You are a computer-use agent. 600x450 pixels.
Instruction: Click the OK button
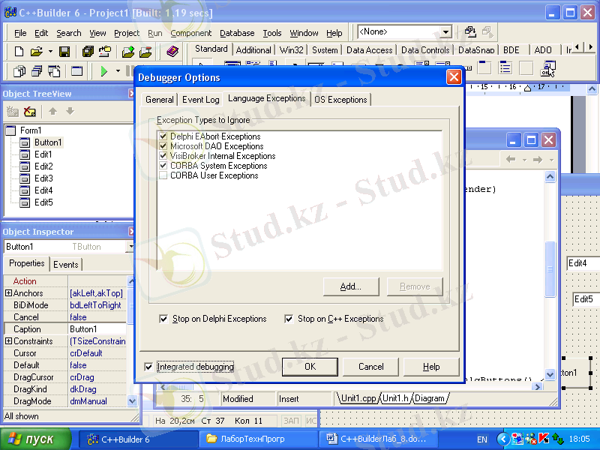point(310,367)
